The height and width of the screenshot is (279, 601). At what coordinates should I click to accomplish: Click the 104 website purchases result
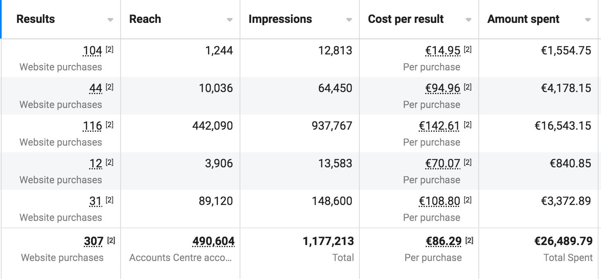[92, 51]
